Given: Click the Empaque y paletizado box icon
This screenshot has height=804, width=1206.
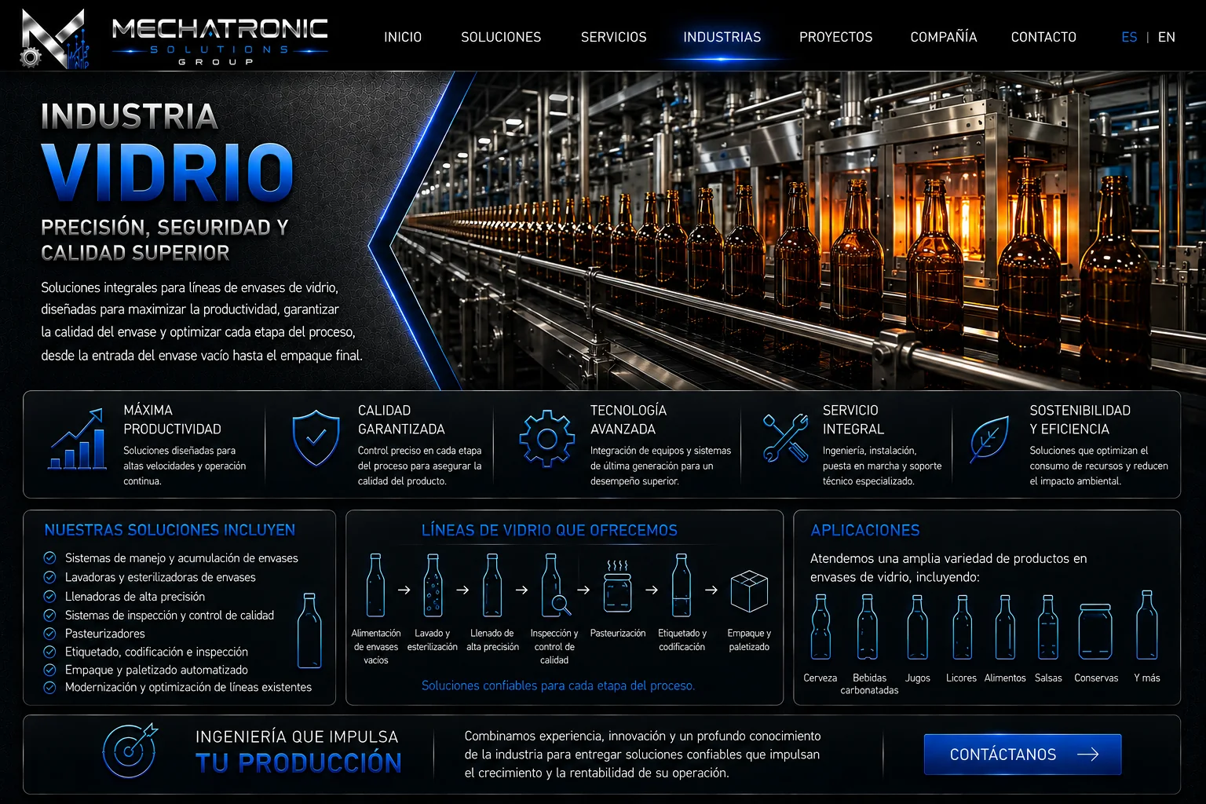Looking at the screenshot, I should point(749,591).
